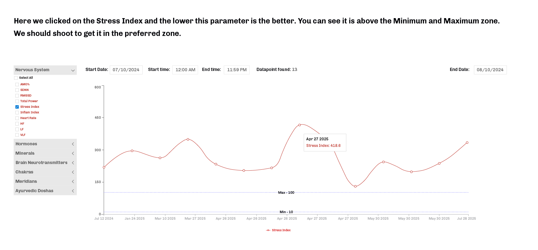The height and width of the screenshot is (250, 538).
Task: Click the Total Power label
Action: 29,101
